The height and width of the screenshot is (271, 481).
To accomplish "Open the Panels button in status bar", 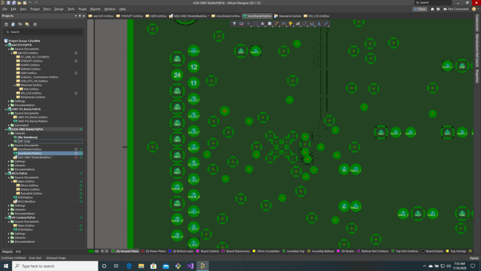I will (474, 258).
